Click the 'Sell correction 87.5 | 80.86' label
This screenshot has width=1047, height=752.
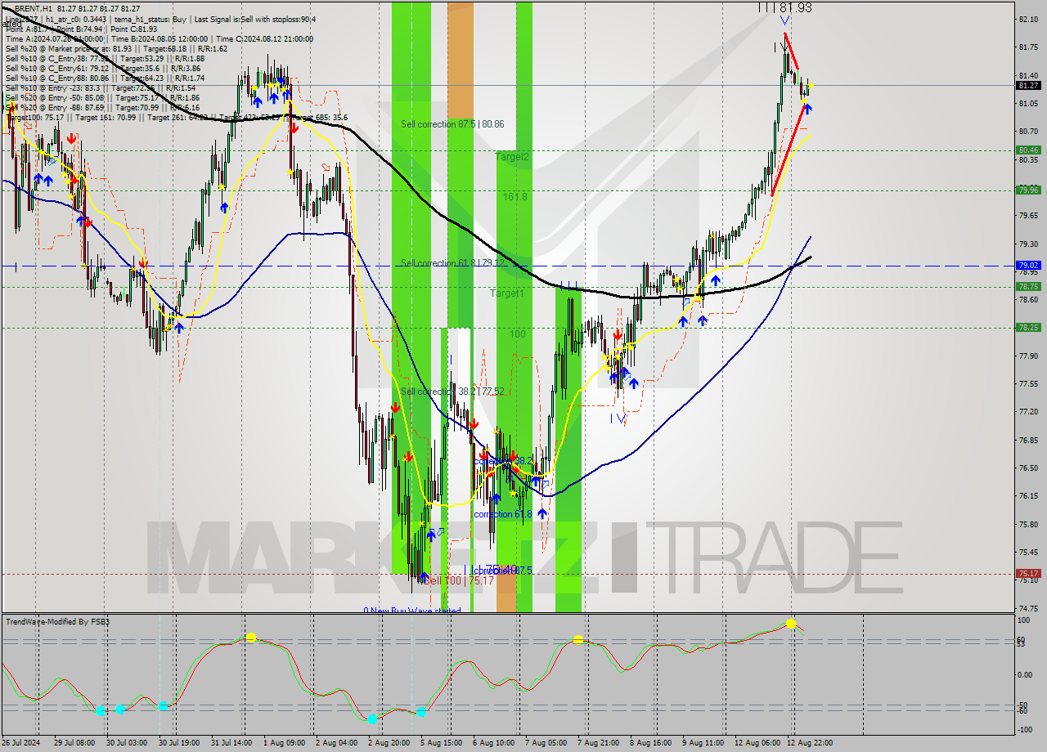pos(452,124)
